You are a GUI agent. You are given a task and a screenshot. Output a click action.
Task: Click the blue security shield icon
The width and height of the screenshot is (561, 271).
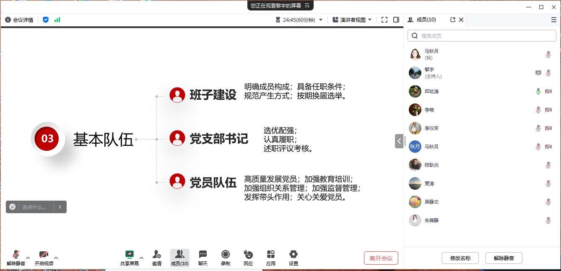click(46, 20)
